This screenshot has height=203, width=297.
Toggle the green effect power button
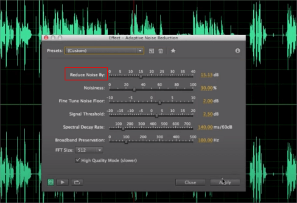(x=51, y=182)
